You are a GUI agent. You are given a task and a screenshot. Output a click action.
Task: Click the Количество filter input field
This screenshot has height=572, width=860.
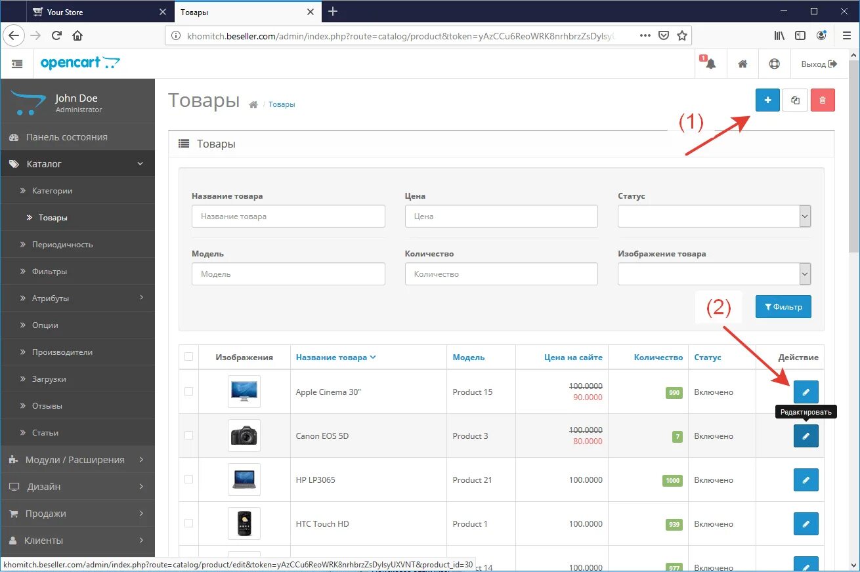pyautogui.click(x=502, y=274)
